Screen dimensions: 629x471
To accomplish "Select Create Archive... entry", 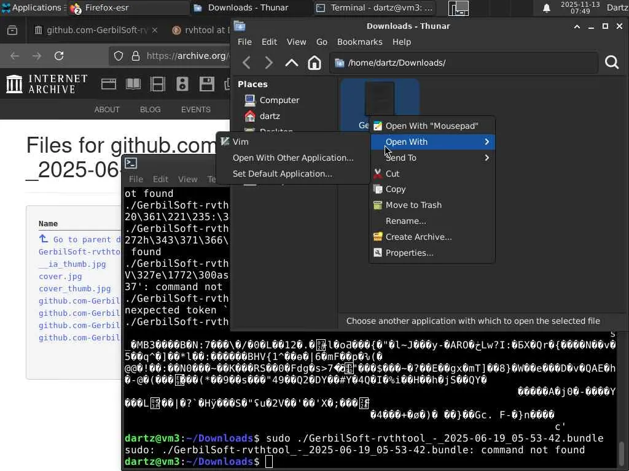I will 432,237.
